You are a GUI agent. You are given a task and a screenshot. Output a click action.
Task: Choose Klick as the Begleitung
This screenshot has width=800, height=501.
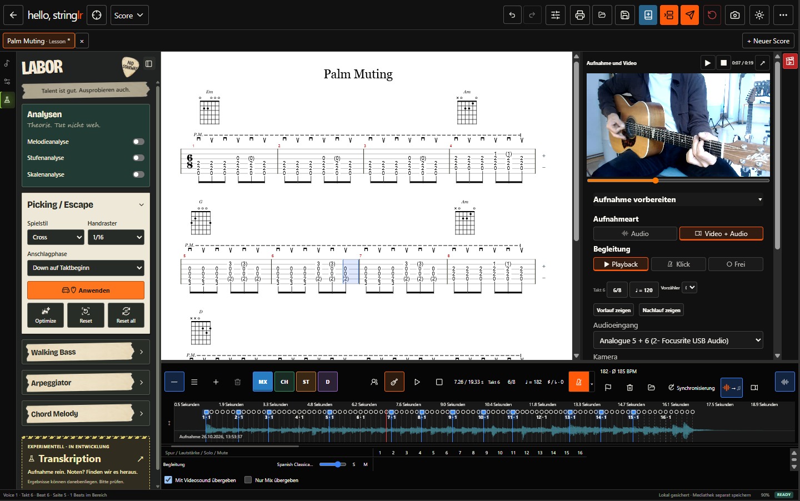[x=678, y=264]
